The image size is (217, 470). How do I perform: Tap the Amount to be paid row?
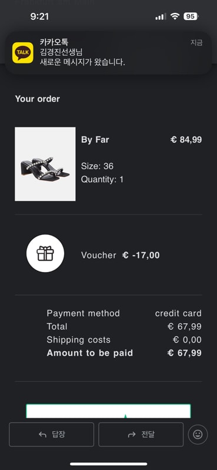[x=124, y=353]
